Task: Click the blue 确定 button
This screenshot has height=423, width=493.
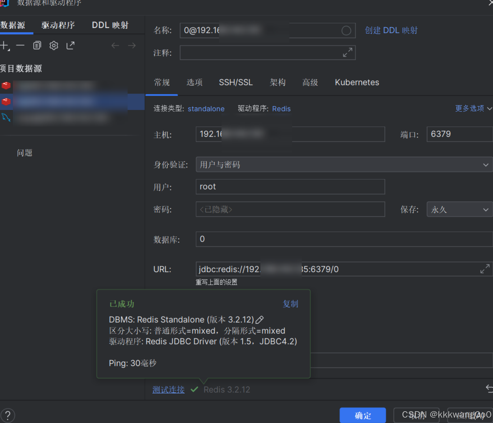Action: [363, 415]
